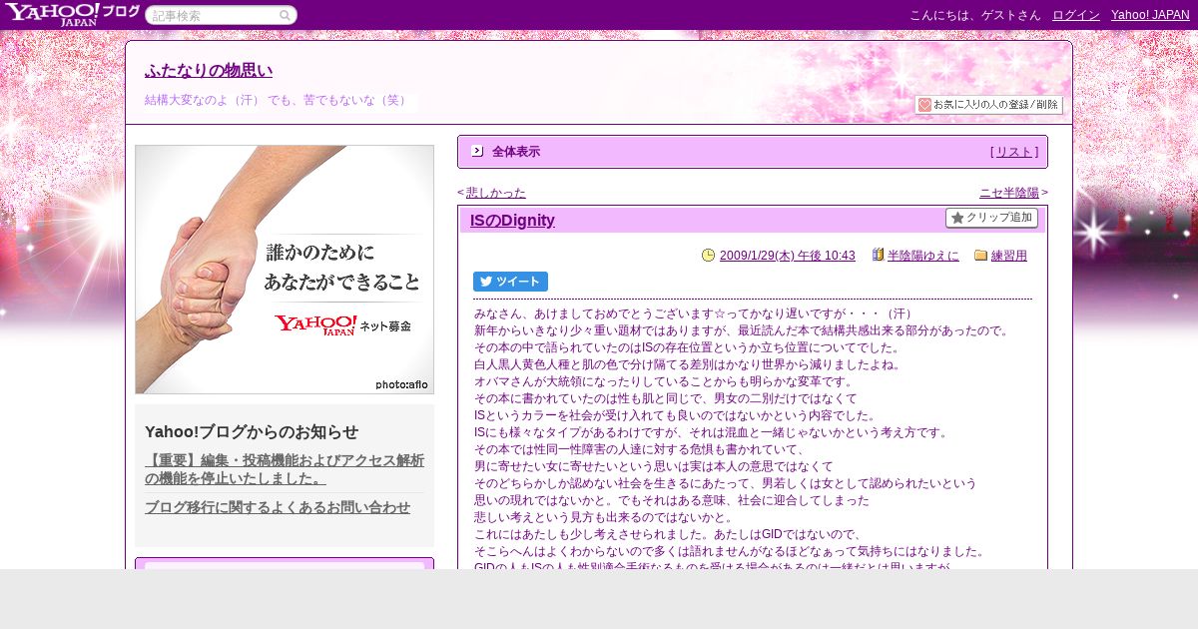
Task: Click the ツイート button
Action: coord(510,282)
